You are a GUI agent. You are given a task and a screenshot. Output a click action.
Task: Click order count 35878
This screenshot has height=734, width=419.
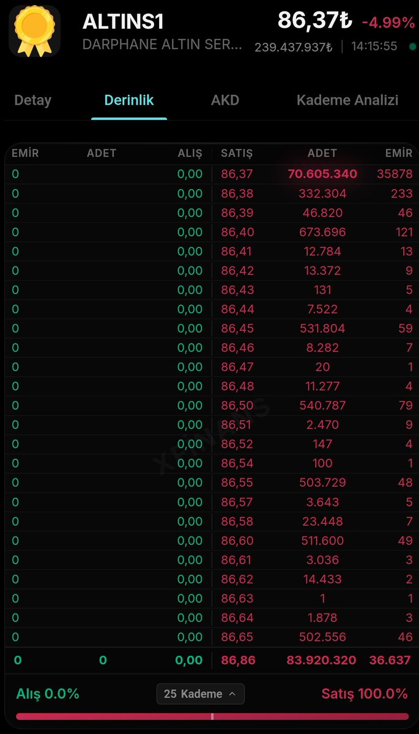[x=395, y=174]
